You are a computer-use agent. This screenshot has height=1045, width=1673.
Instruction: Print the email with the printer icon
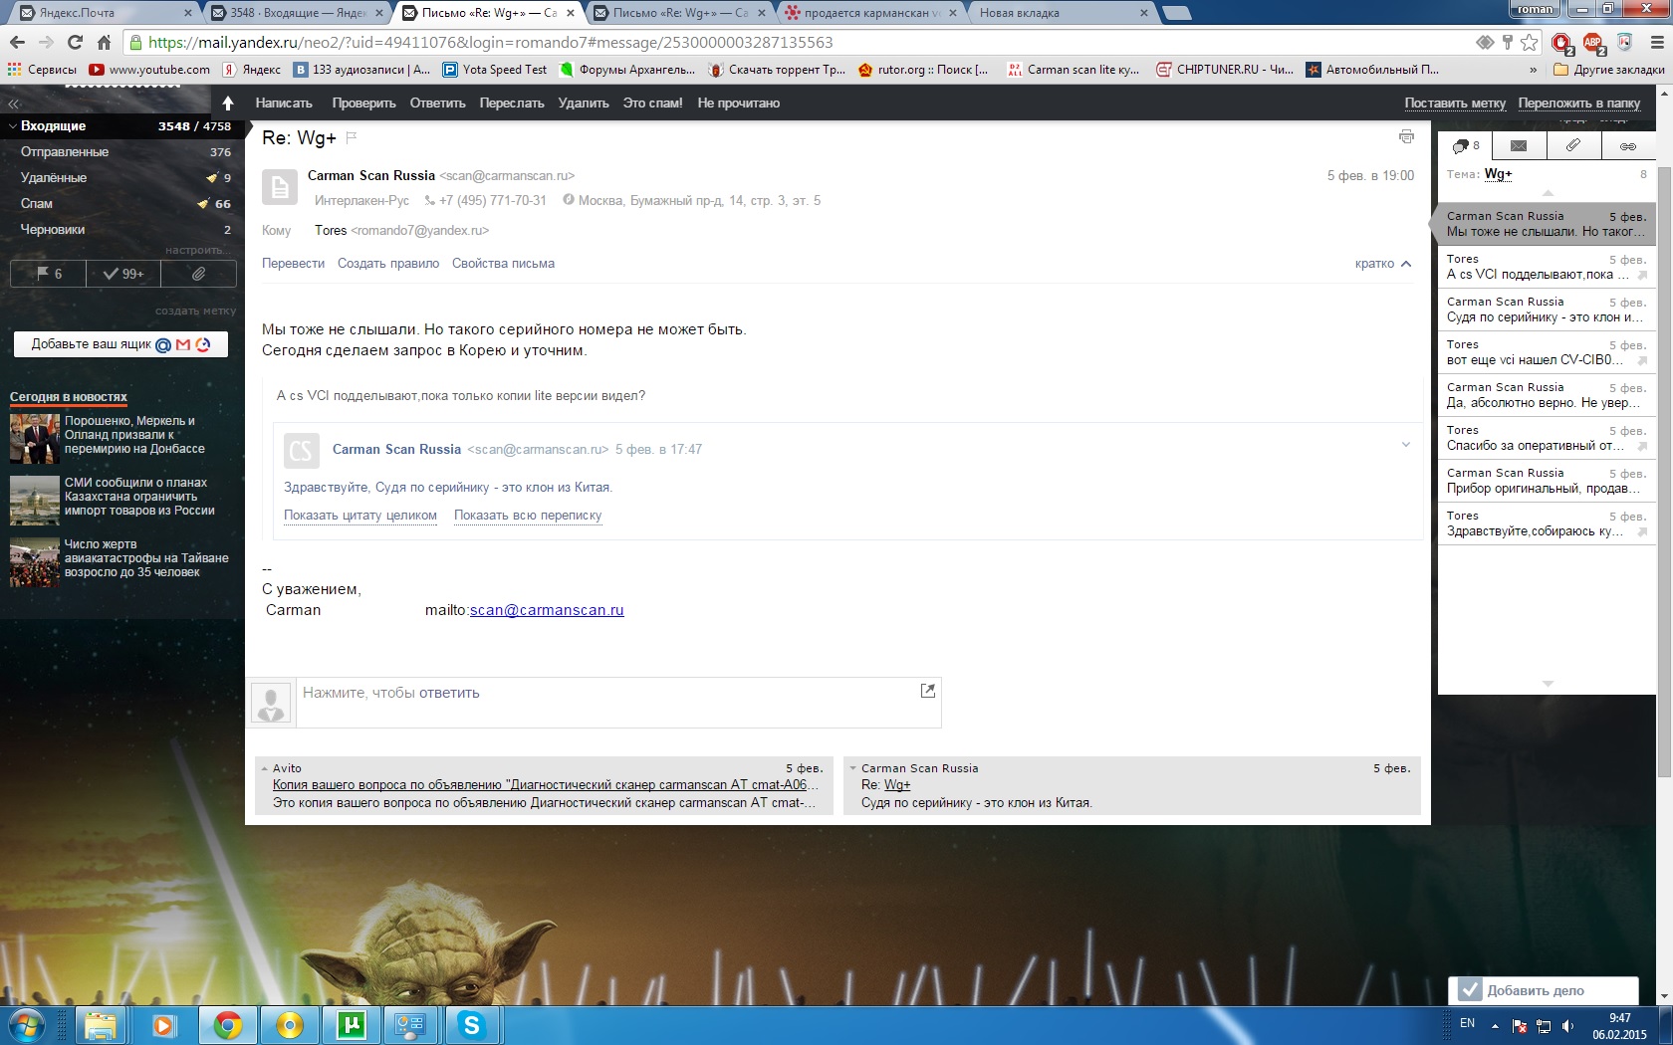point(1406,136)
